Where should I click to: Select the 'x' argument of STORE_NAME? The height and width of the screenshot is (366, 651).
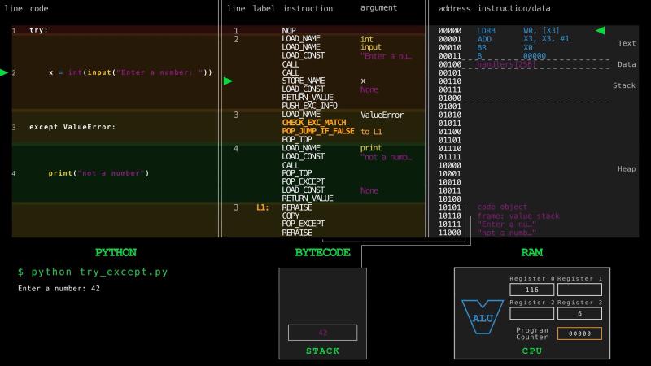point(363,81)
